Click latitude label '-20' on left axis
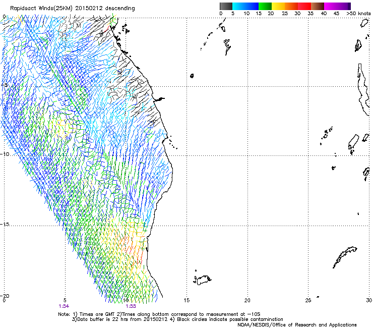 (x=5, y=296)
